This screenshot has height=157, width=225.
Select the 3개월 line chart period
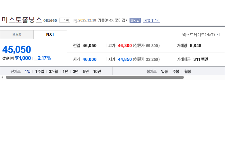[x=53, y=71]
